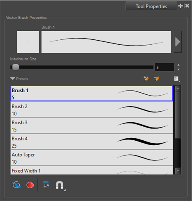Click the Delete Brush Preset icon
Image resolution: width=192 pixels, height=201 pixels.
[x=157, y=78]
